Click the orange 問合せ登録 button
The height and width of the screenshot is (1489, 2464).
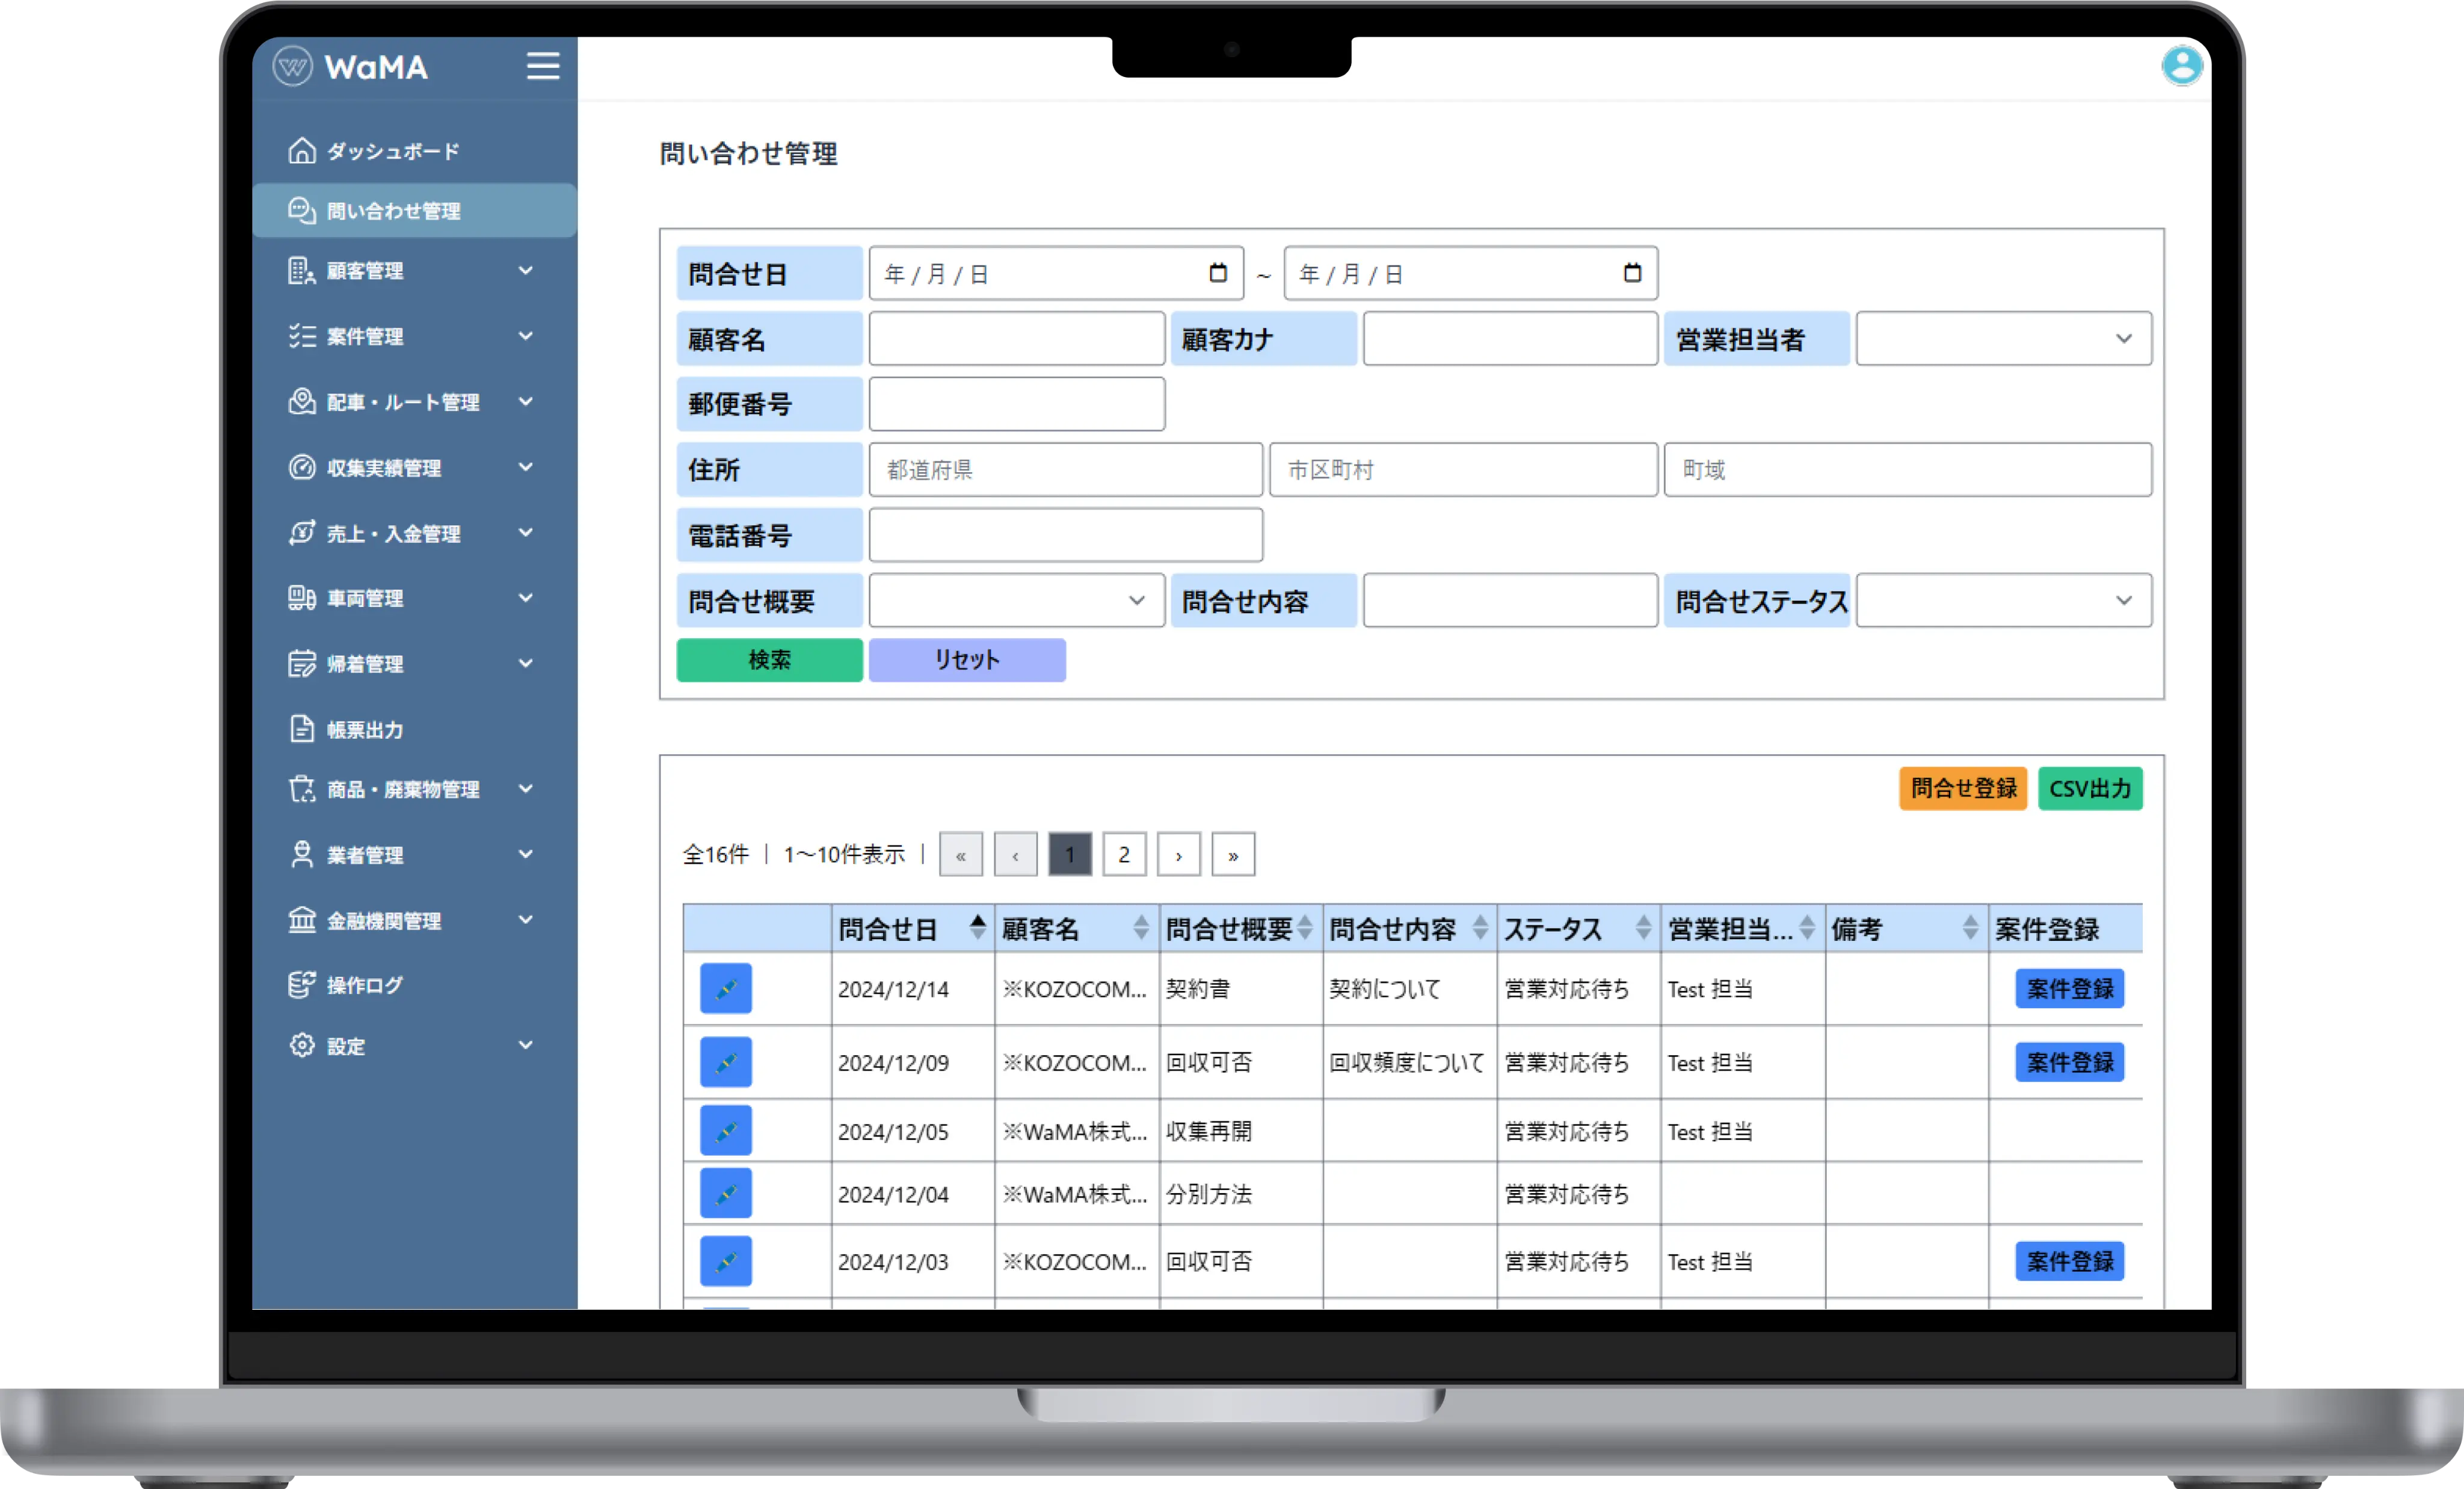[x=1962, y=788]
